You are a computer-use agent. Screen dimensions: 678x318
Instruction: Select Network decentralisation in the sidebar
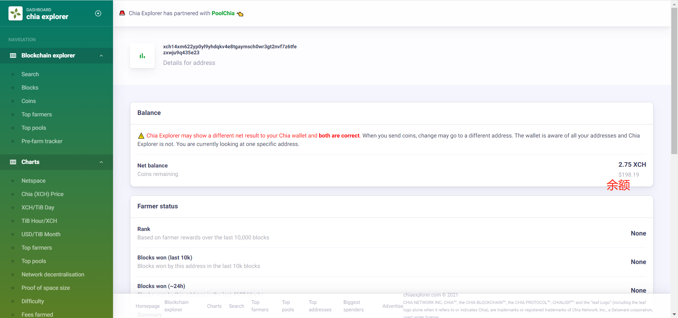click(x=53, y=275)
